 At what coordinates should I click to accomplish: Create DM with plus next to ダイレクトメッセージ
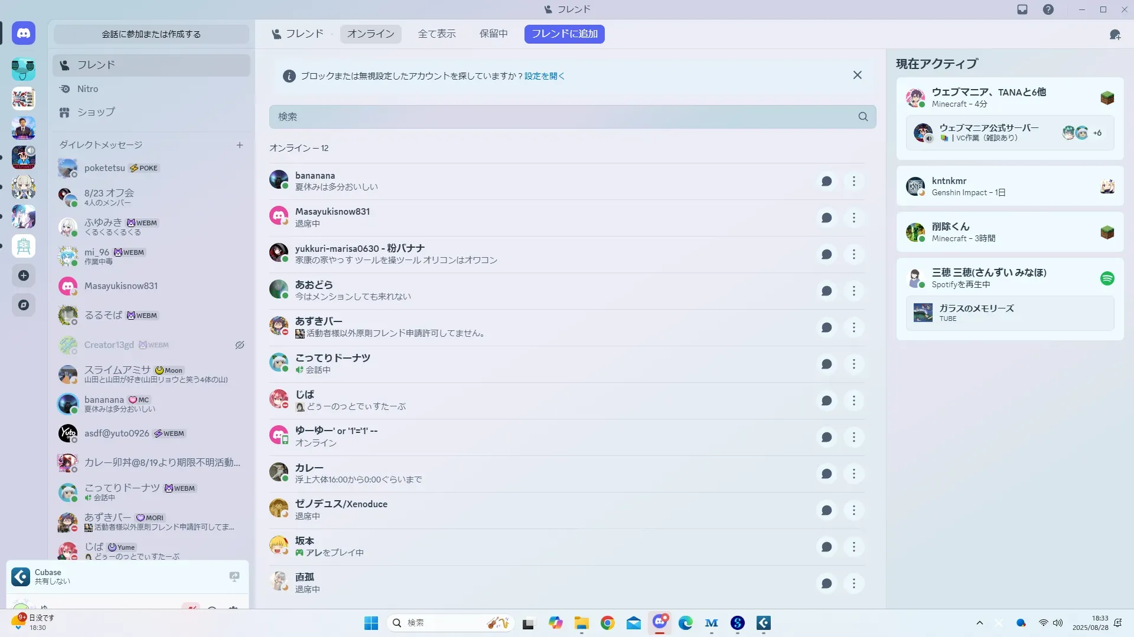click(x=240, y=145)
